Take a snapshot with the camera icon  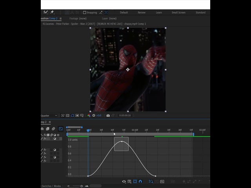pos(108,116)
